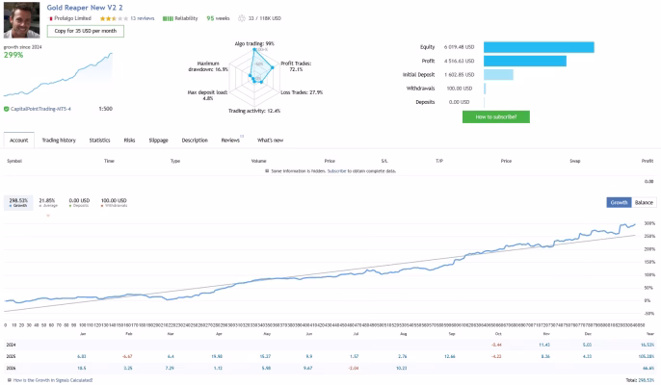Click the help icon near How is the Growth calculated

coord(10,380)
